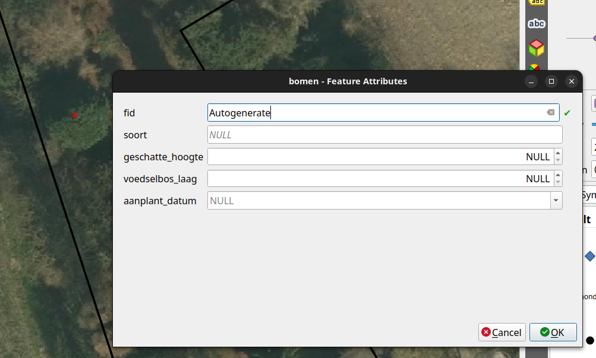The height and width of the screenshot is (358, 596).
Task: Maximize the Feature Attributes dialog
Action: click(x=551, y=81)
